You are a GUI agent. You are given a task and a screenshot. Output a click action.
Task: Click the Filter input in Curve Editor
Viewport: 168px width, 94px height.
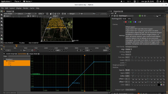[x=19, y=56]
